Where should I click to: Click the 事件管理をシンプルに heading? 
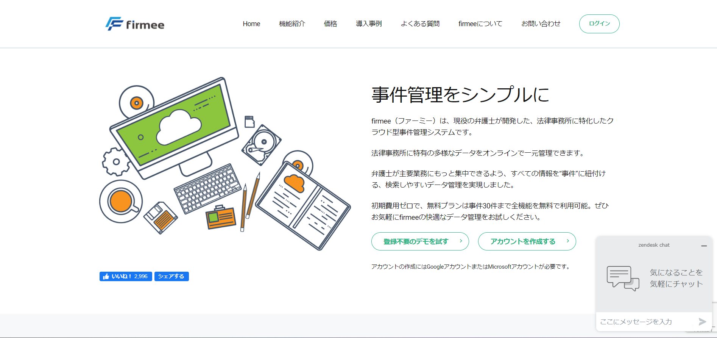tap(460, 94)
